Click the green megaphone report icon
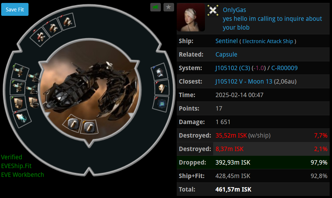 tap(156, 7)
